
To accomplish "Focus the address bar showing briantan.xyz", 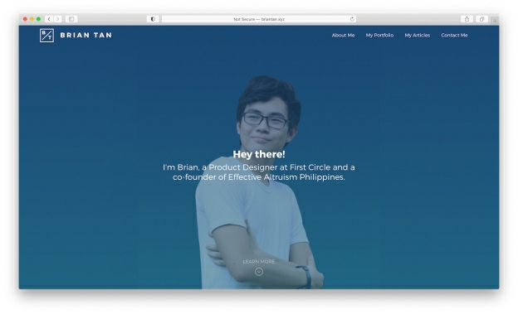I will 259,19.
